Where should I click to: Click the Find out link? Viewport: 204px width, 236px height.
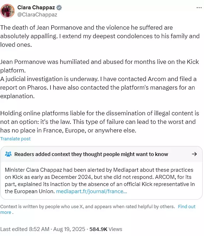[187, 206]
